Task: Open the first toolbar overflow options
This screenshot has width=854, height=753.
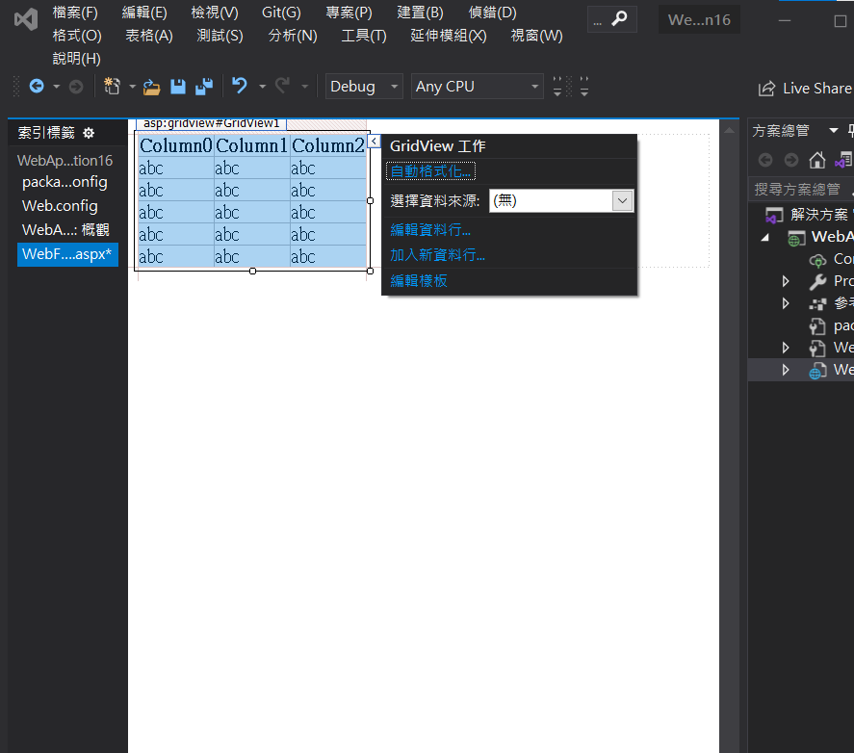Action: pyautogui.click(x=557, y=86)
